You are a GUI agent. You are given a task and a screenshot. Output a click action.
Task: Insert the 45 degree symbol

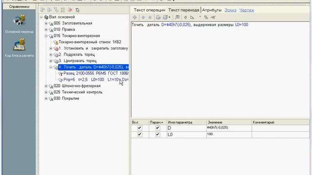pos(213,17)
